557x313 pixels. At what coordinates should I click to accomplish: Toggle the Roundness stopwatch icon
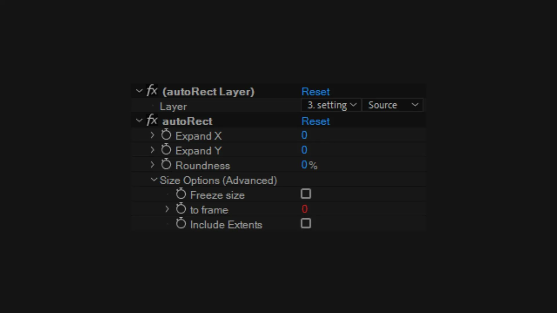coord(166,165)
